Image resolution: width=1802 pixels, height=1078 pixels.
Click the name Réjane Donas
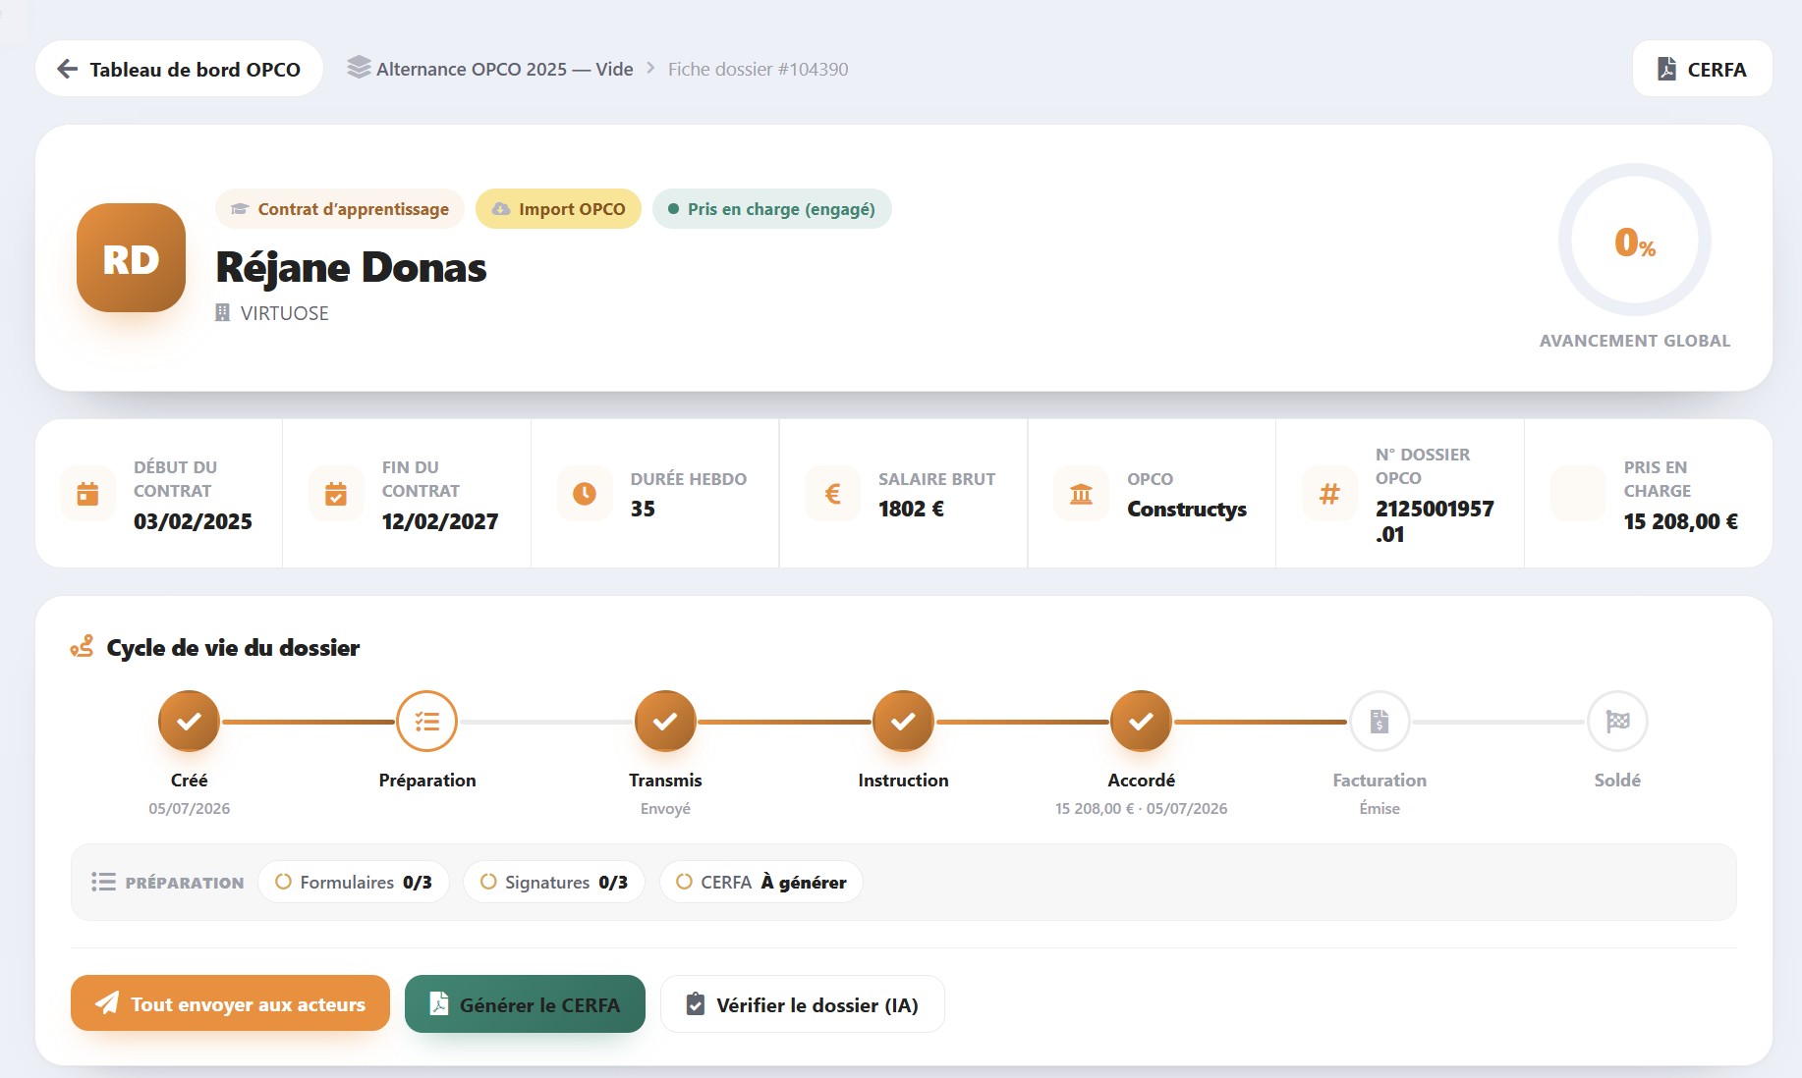351,267
